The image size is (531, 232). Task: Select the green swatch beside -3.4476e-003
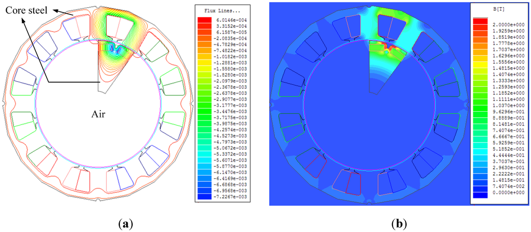tap(204, 111)
